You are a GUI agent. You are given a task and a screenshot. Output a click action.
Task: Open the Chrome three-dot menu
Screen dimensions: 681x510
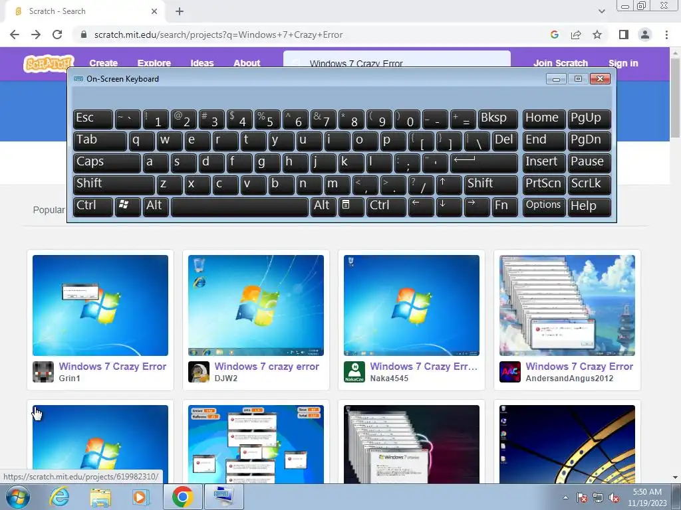click(666, 35)
